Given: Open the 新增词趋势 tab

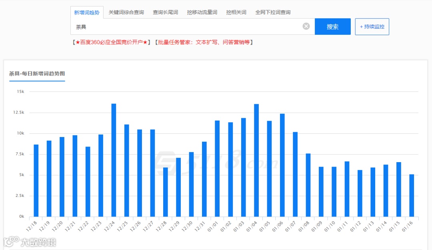Looking at the screenshot, I should pyautogui.click(x=87, y=12).
